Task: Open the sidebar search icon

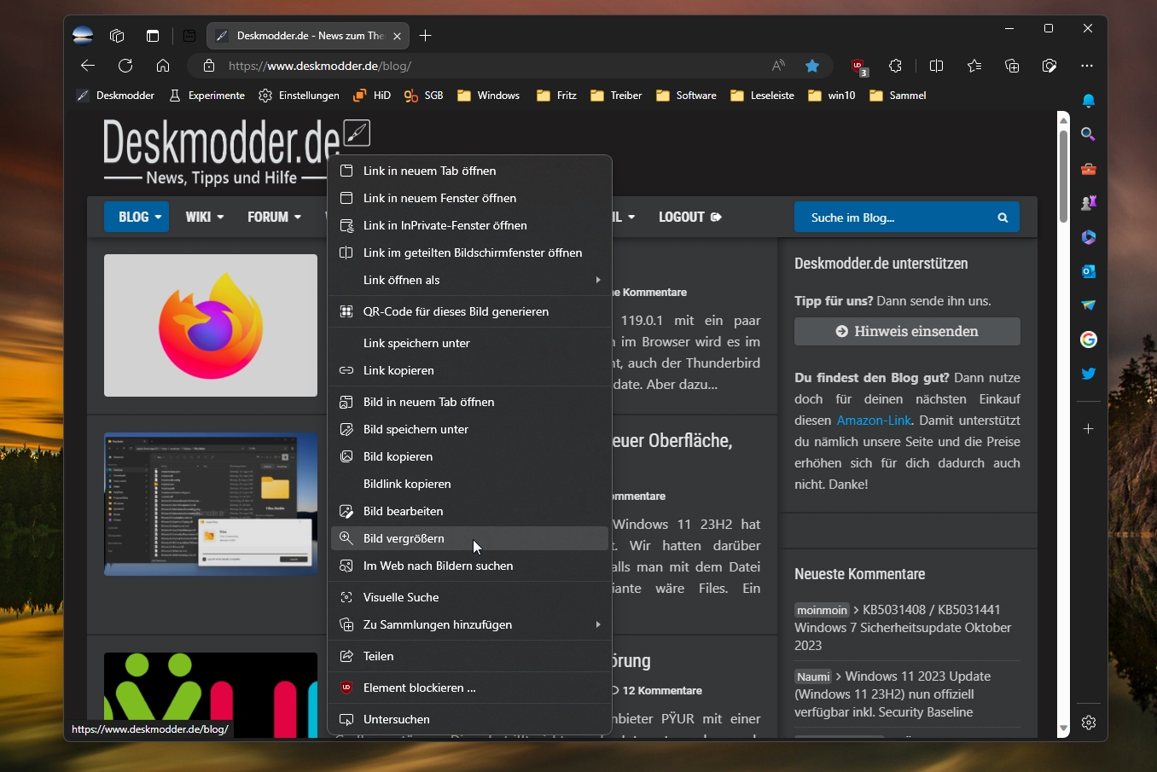Action: tap(1089, 134)
